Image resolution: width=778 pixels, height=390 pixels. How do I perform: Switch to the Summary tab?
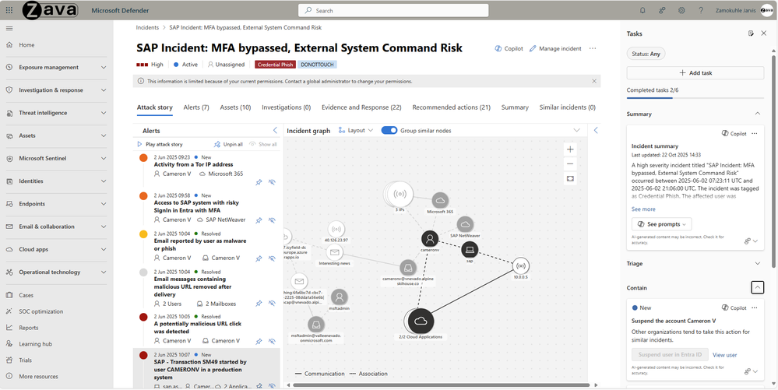point(515,107)
